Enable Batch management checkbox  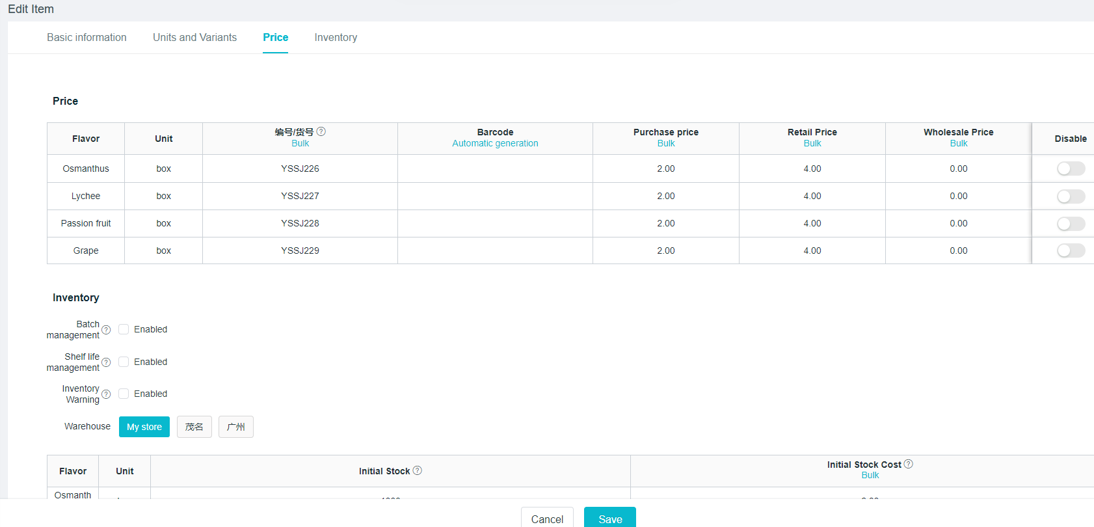[124, 329]
